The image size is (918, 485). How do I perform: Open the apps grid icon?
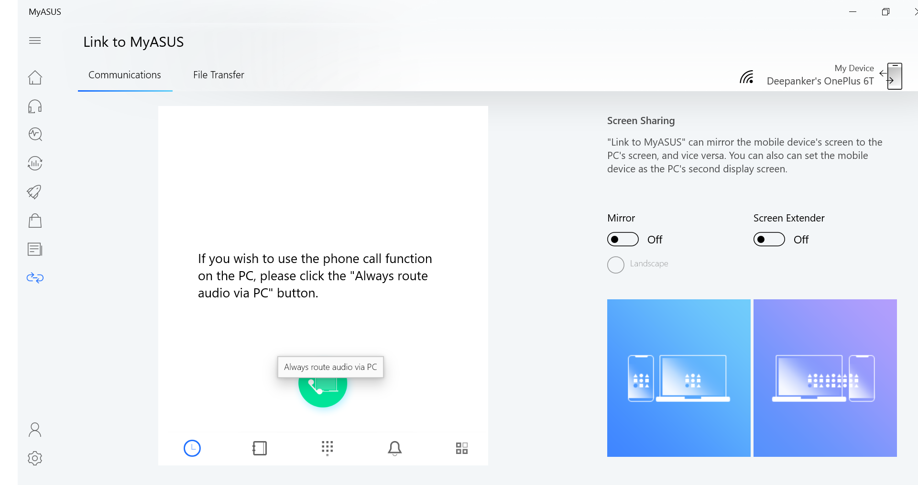click(462, 448)
